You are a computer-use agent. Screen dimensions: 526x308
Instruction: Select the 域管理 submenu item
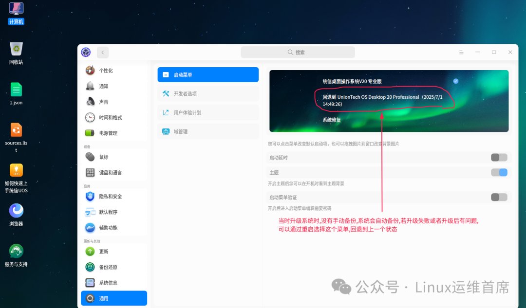[208, 131]
